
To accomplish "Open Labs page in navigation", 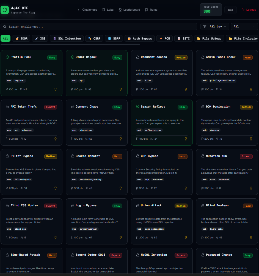I will click(108, 10).
